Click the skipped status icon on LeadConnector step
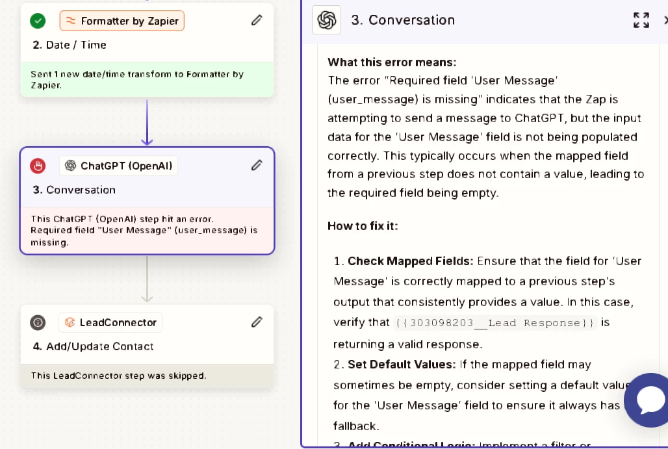 38,322
